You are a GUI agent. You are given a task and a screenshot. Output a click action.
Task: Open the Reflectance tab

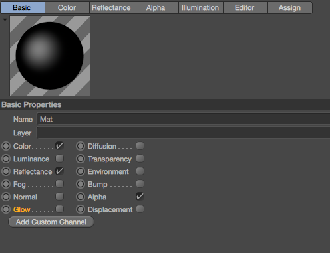[112, 8]
